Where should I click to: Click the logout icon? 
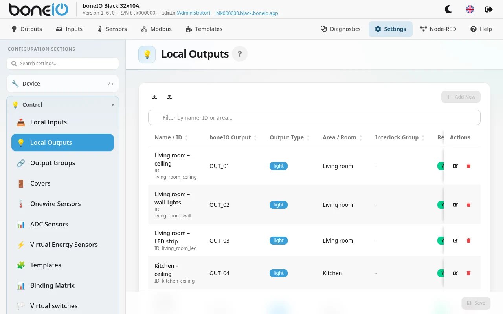pos(488,9)
